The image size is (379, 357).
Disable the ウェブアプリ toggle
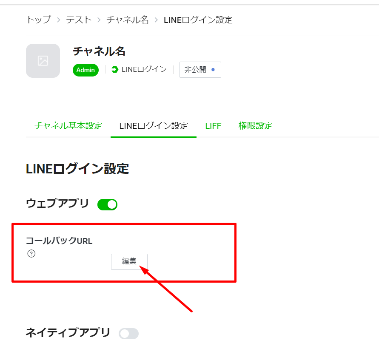107,204
